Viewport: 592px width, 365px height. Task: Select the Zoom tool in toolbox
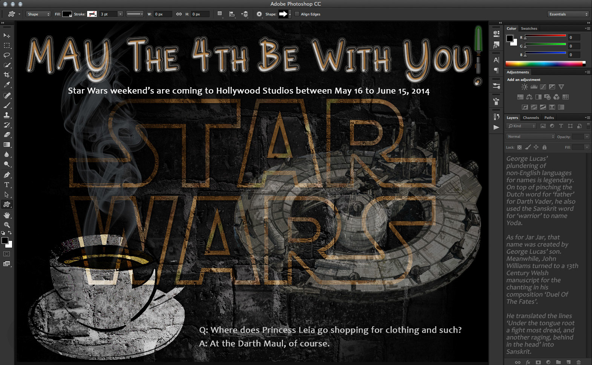pyautogui.click(x=7, y=225)
